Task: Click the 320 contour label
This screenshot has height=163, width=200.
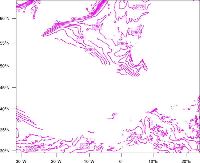Action: [31, 149]
